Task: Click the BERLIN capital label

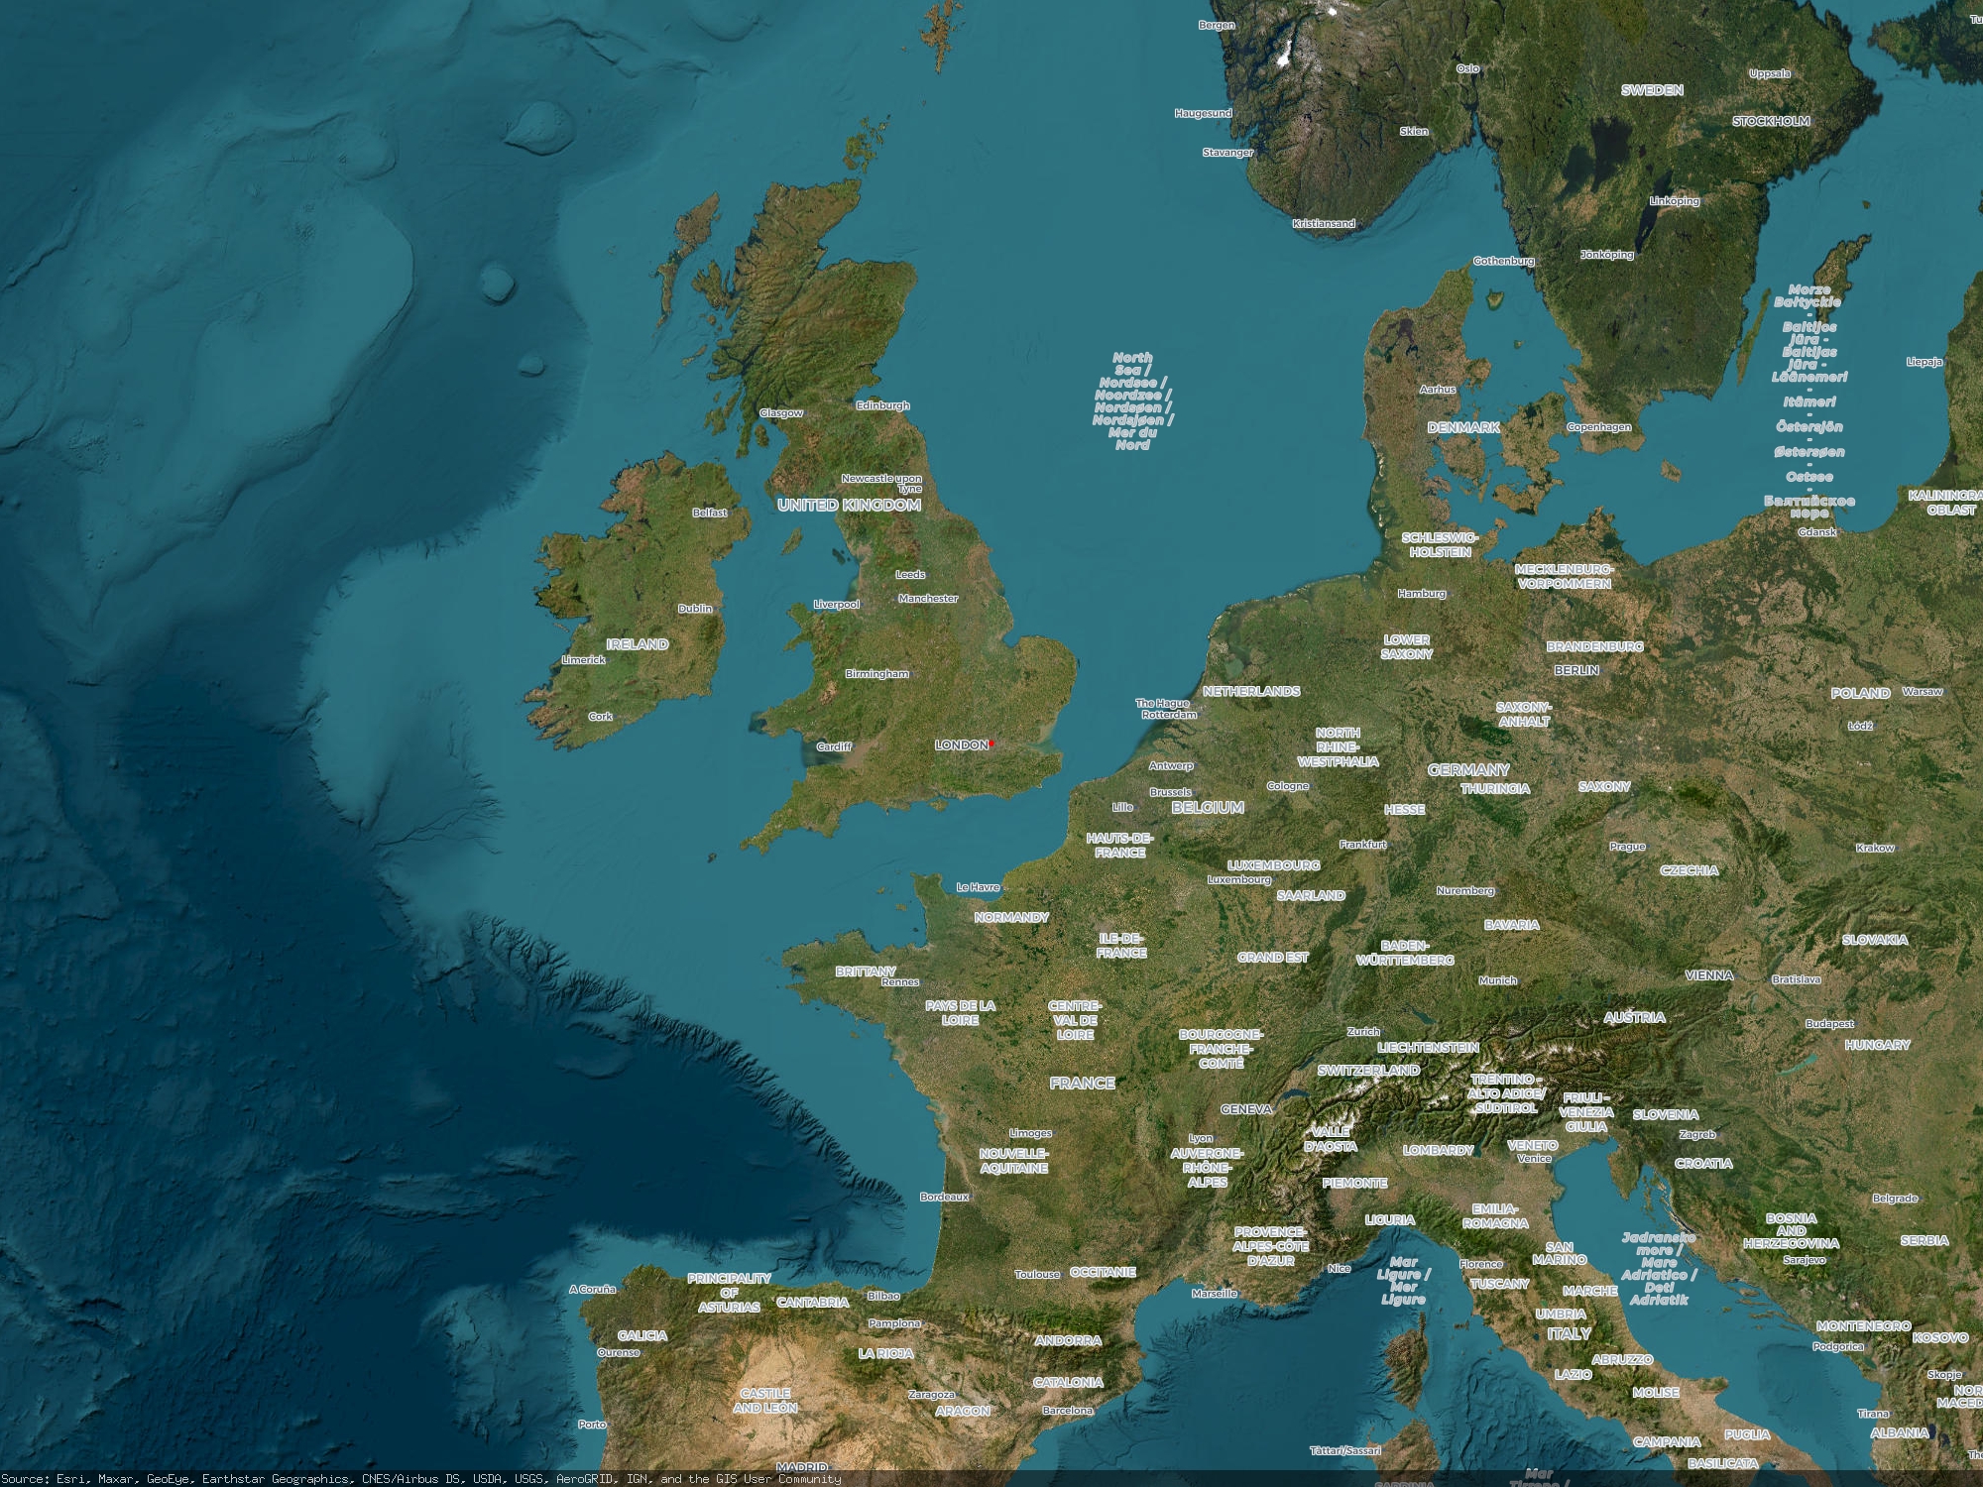Action: point(1575,670)
